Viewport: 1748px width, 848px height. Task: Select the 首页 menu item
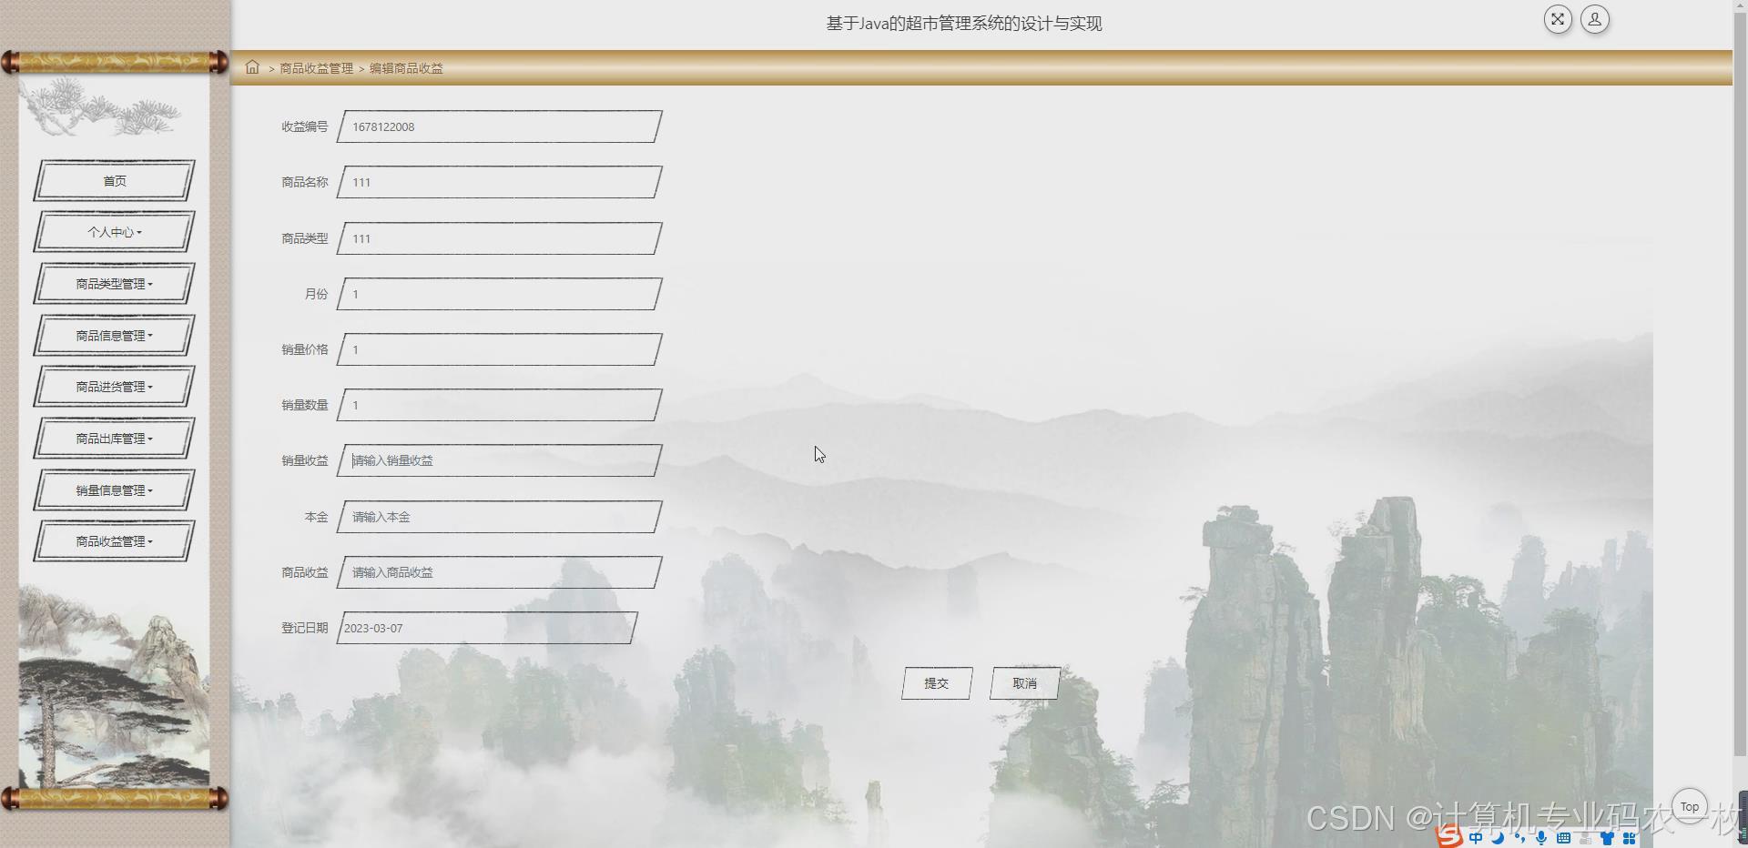pos(114,180)
